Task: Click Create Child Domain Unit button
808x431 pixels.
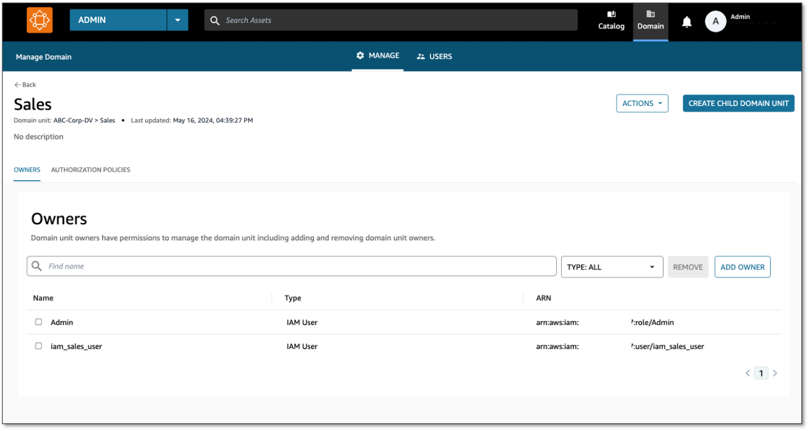Action: point(738,103)
